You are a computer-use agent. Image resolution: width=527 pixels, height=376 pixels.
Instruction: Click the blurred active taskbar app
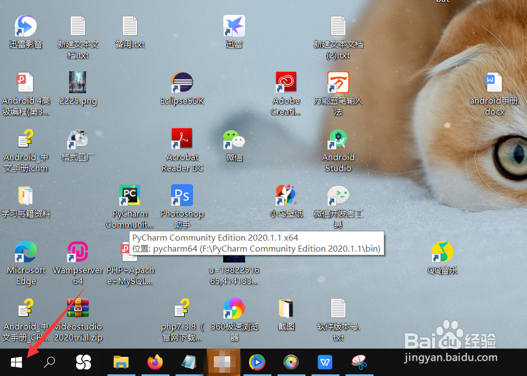point(223,362)
